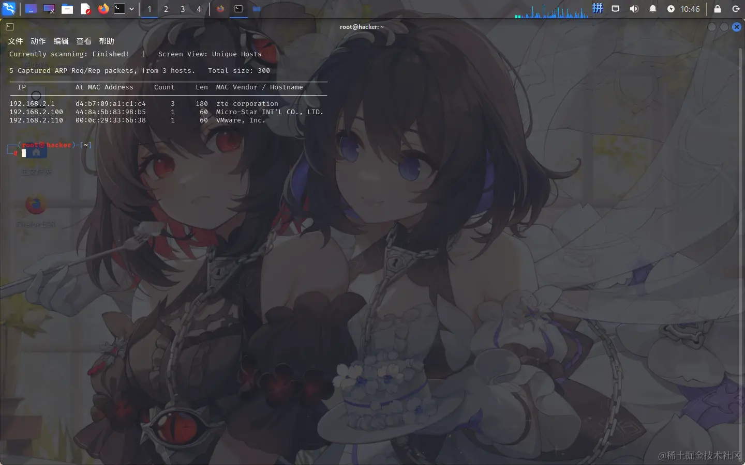Click the 'MAC Vendor / Hostname' column header
This screenshot has width=745, height=465.
260,87
